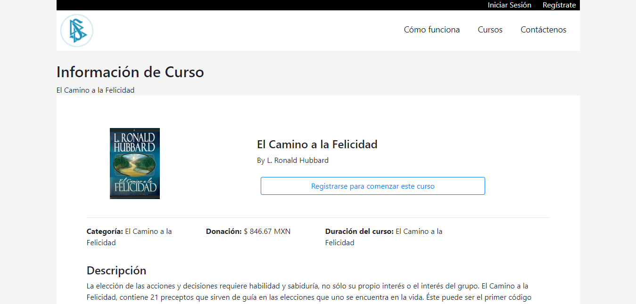This screenshot has height=304, width=636.
Task: Click the Regístrate sign-up link
Action: pyautogui.click(x=559, y=5)
